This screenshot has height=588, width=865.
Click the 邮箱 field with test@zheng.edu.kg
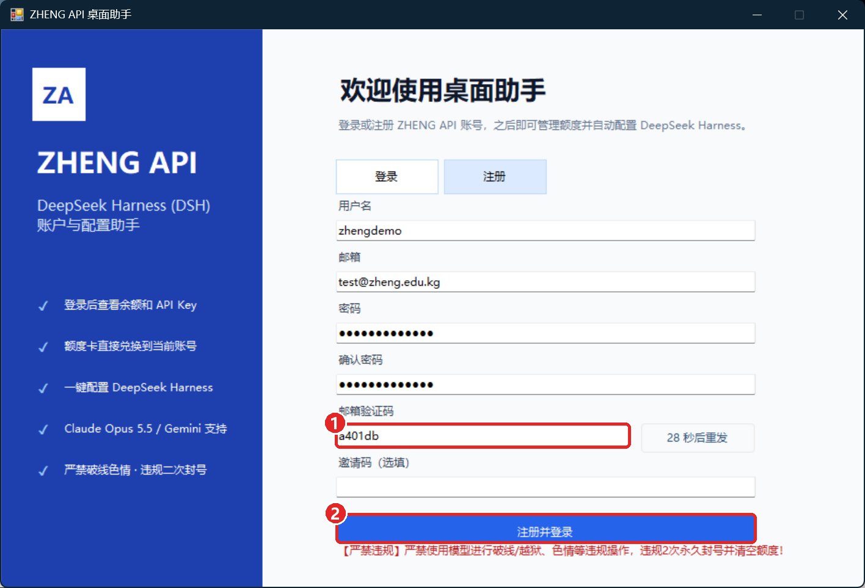(x=546, y=282)
